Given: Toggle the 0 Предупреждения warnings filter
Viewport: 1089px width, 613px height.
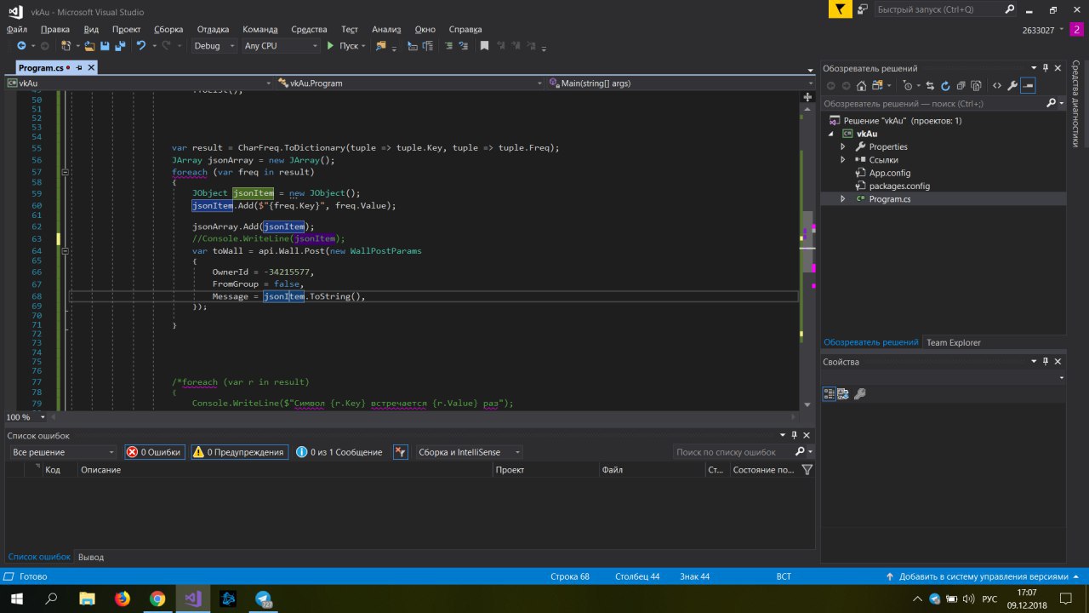Looking at the screenshot, I should click(x=239, y=452).
